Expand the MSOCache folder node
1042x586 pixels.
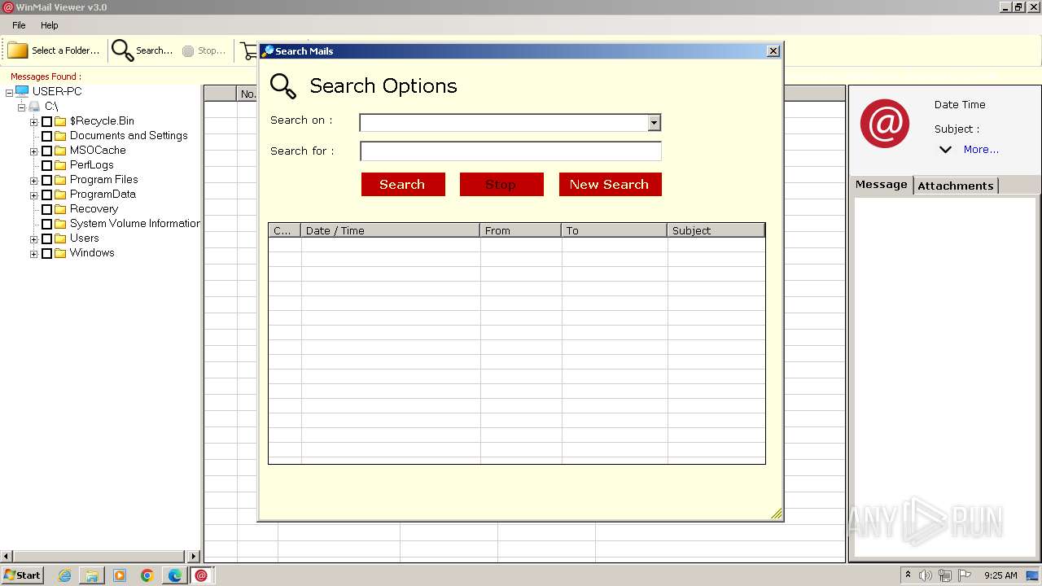[33, 151]
